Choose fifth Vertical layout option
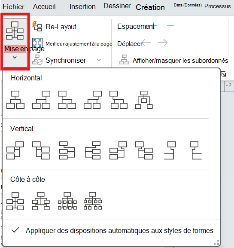This screenshot has width=234, height=248. (x=118, y=150)
